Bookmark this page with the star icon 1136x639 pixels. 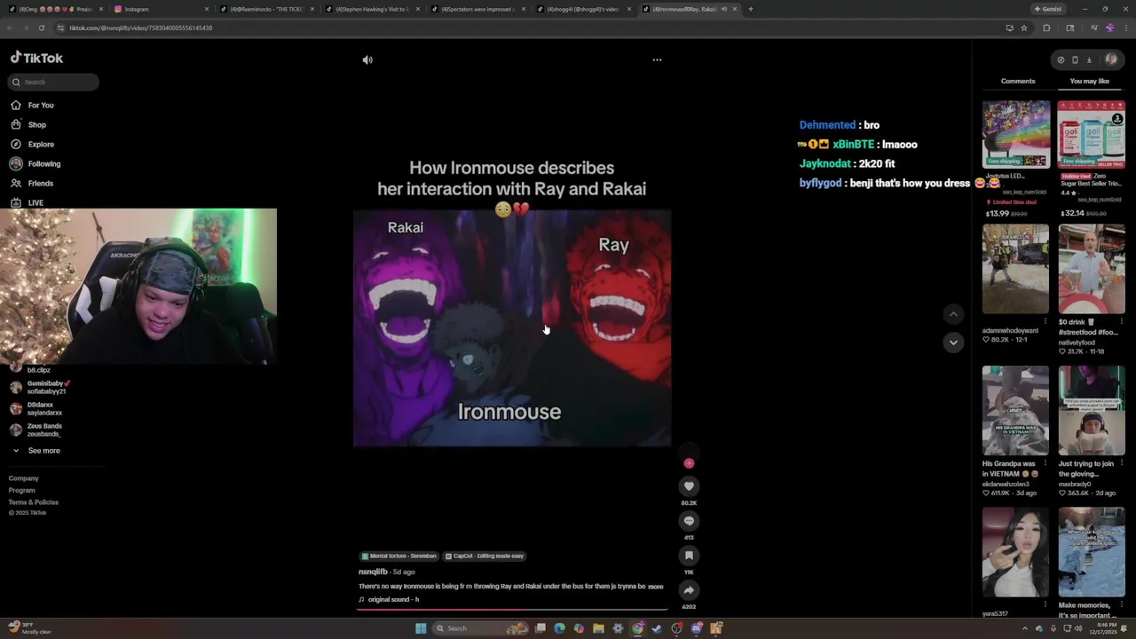[x=1024, y=28]
